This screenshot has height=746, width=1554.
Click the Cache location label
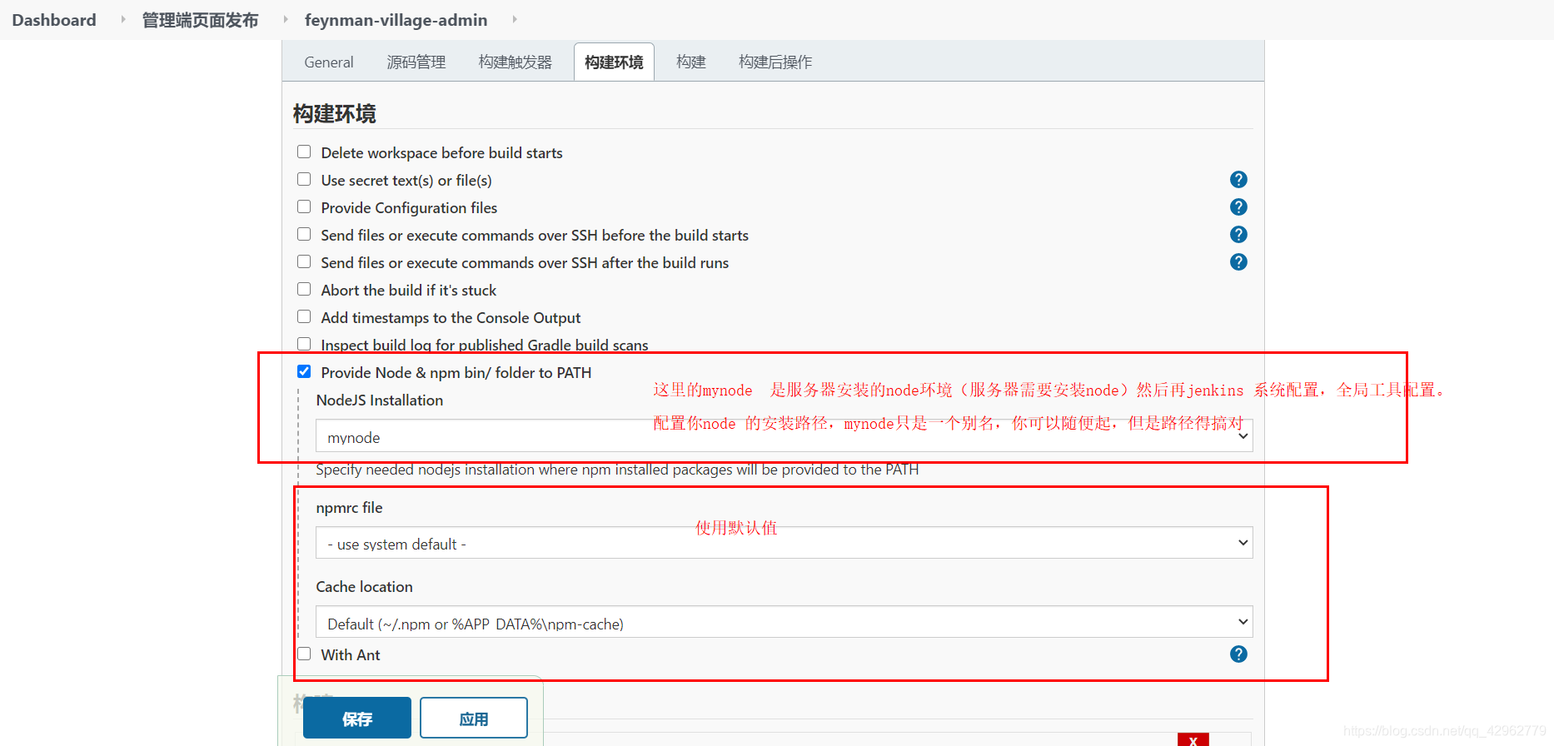[x=365, y=587]
